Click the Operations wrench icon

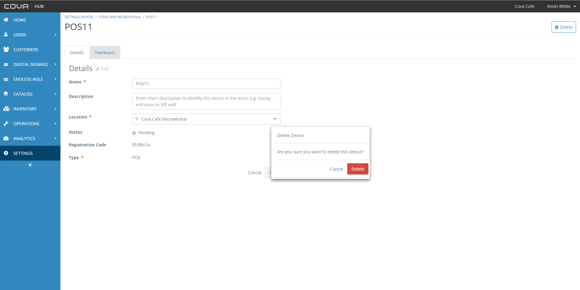click(x=6, y=123)
